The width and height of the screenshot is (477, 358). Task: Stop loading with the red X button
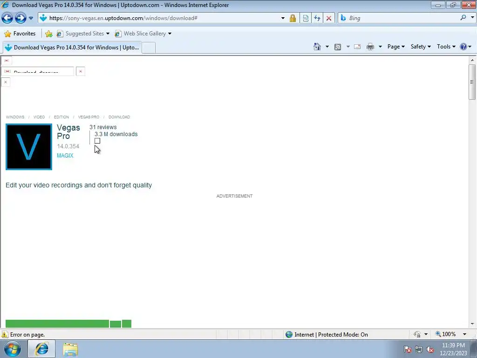tap(328, 18)
